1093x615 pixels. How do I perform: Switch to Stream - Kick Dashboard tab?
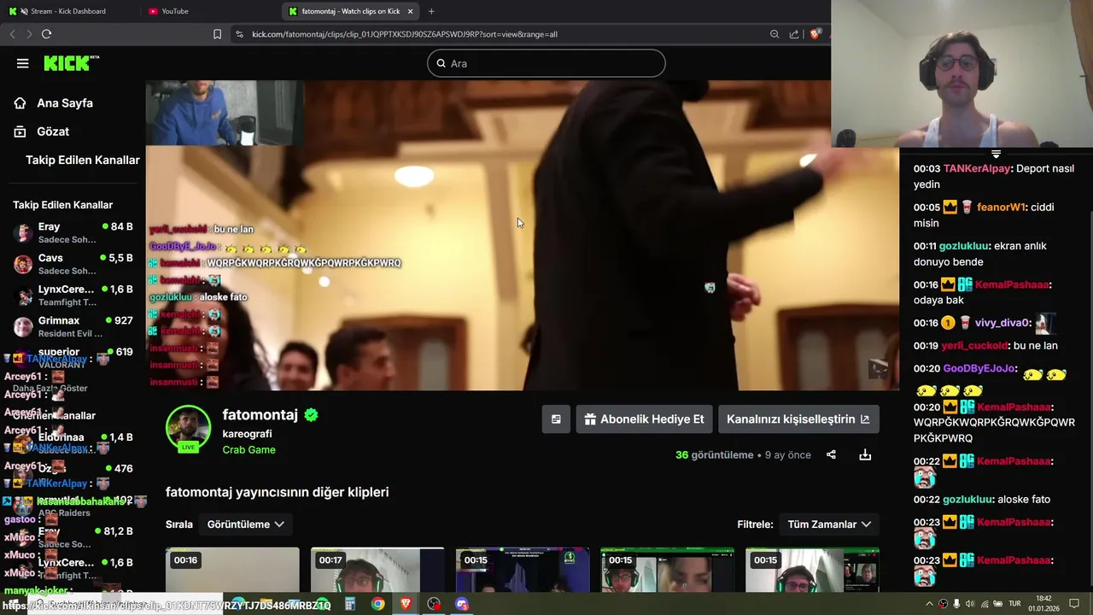(x=68, y=11)
